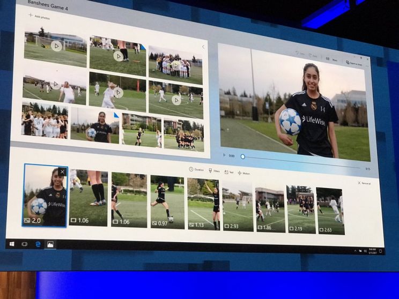Viewport: 399px width, 299px height.
Task: Expand the system tray hidden icons chevron
Action: click(355, 251)
